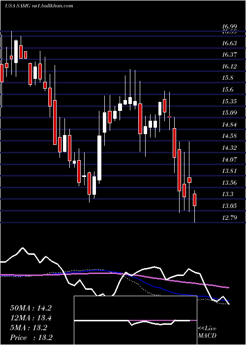This screenshot has height=345, width=246.
Task: Click the 5MA : 13.2 readout
Action: [29, 328]
